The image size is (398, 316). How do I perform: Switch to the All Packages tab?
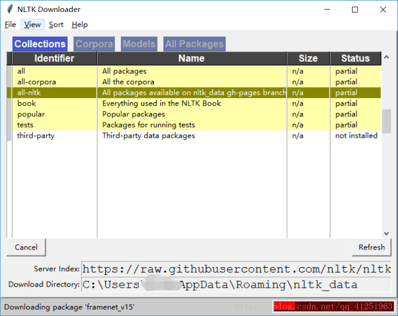194,44
